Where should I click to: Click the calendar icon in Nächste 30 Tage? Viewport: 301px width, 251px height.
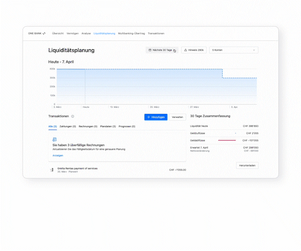[x=150, y=50]
